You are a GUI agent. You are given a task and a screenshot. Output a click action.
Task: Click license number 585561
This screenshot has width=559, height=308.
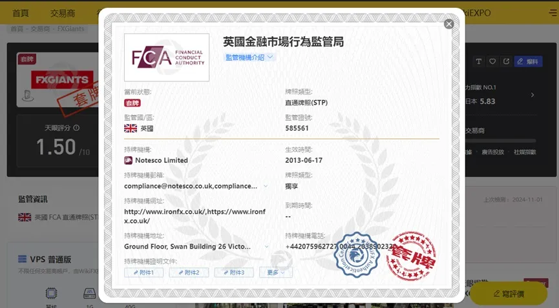click(297, 128)
